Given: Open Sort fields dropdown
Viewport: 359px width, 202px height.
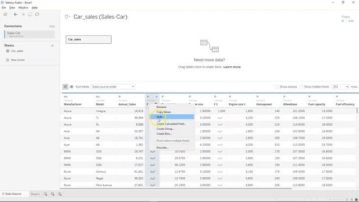Looking at the screenshot, I should click(113, 86).
